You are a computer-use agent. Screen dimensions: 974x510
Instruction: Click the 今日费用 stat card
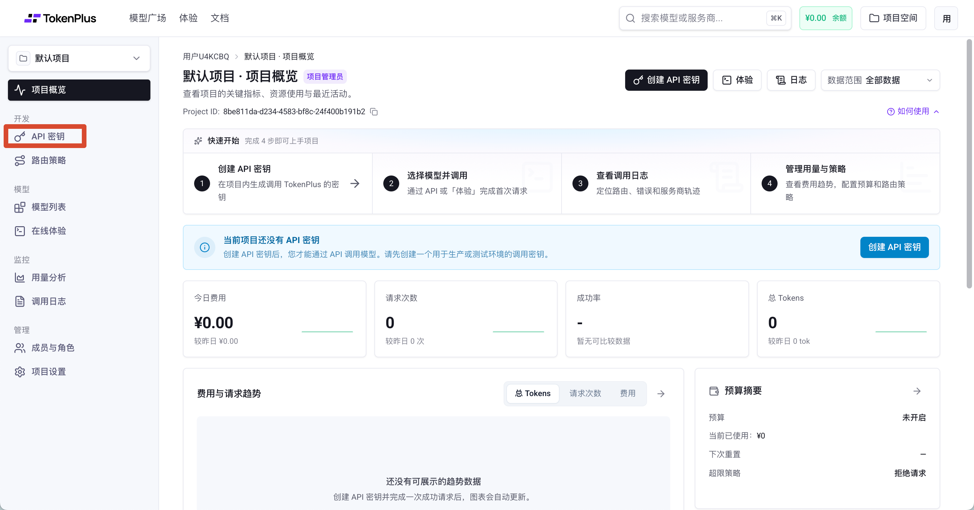point(275,319)
